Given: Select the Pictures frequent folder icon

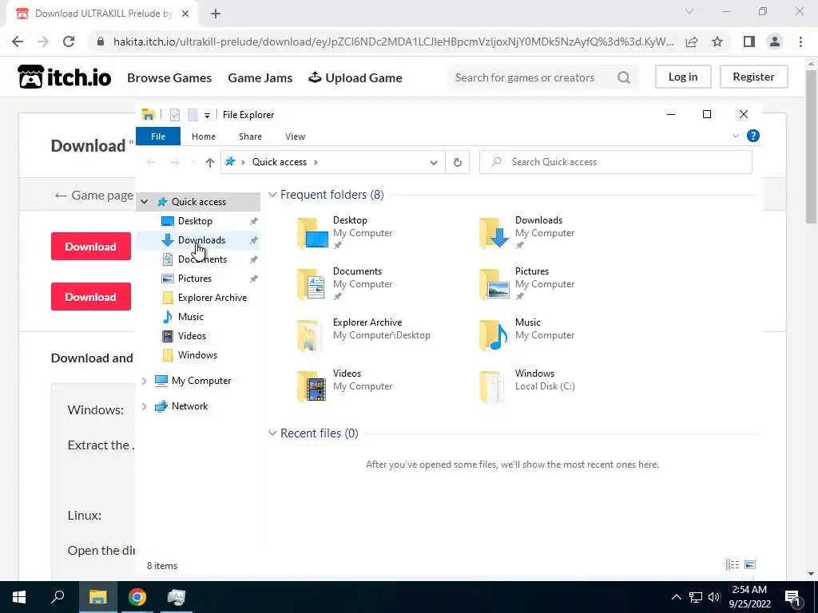Looking at the screenshot, I should (x=494, y=284).
